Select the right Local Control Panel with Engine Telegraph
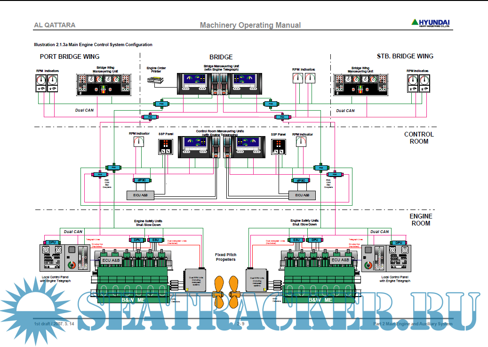The width and height of the screenshot is (488, 347). point(387,258)
